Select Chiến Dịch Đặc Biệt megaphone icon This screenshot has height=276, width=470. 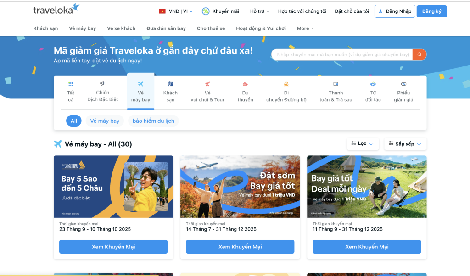point(102,83)
